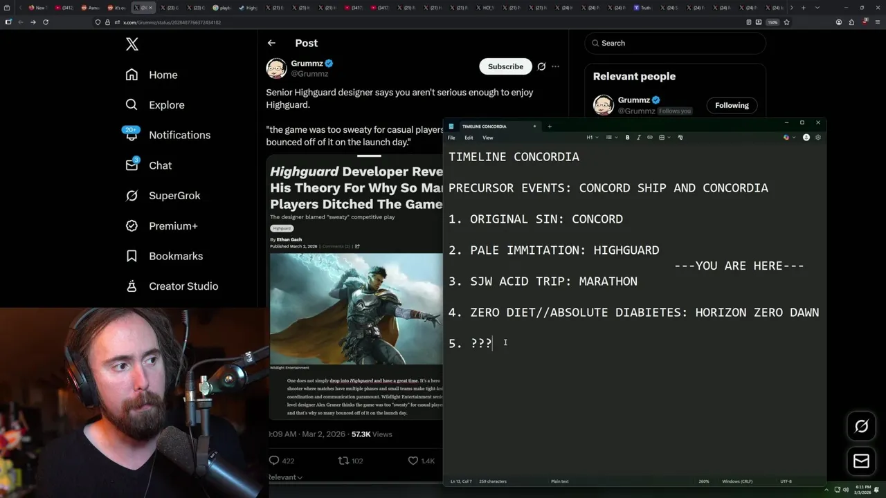Click 260% zoom level in status bar
This screenshot has height=498, width=886.
(703, 481)
